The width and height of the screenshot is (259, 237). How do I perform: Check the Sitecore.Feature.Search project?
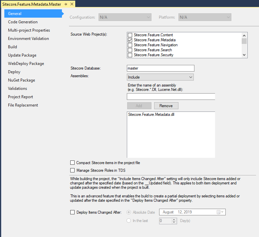tap(130, 50)
